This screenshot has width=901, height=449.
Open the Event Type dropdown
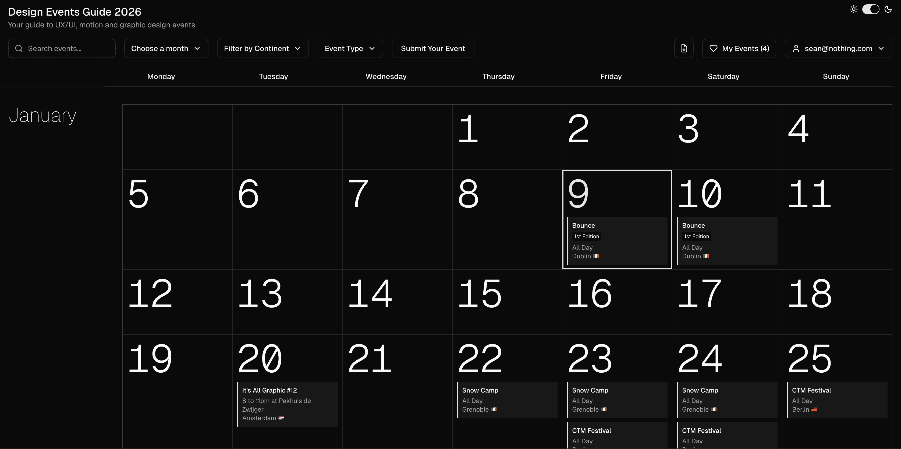click(x=350, y=48)
